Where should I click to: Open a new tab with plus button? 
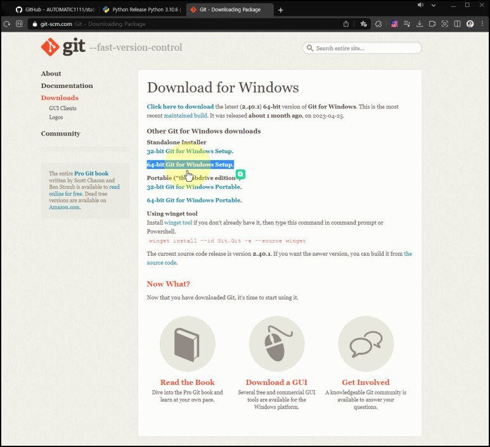(281, 10)
